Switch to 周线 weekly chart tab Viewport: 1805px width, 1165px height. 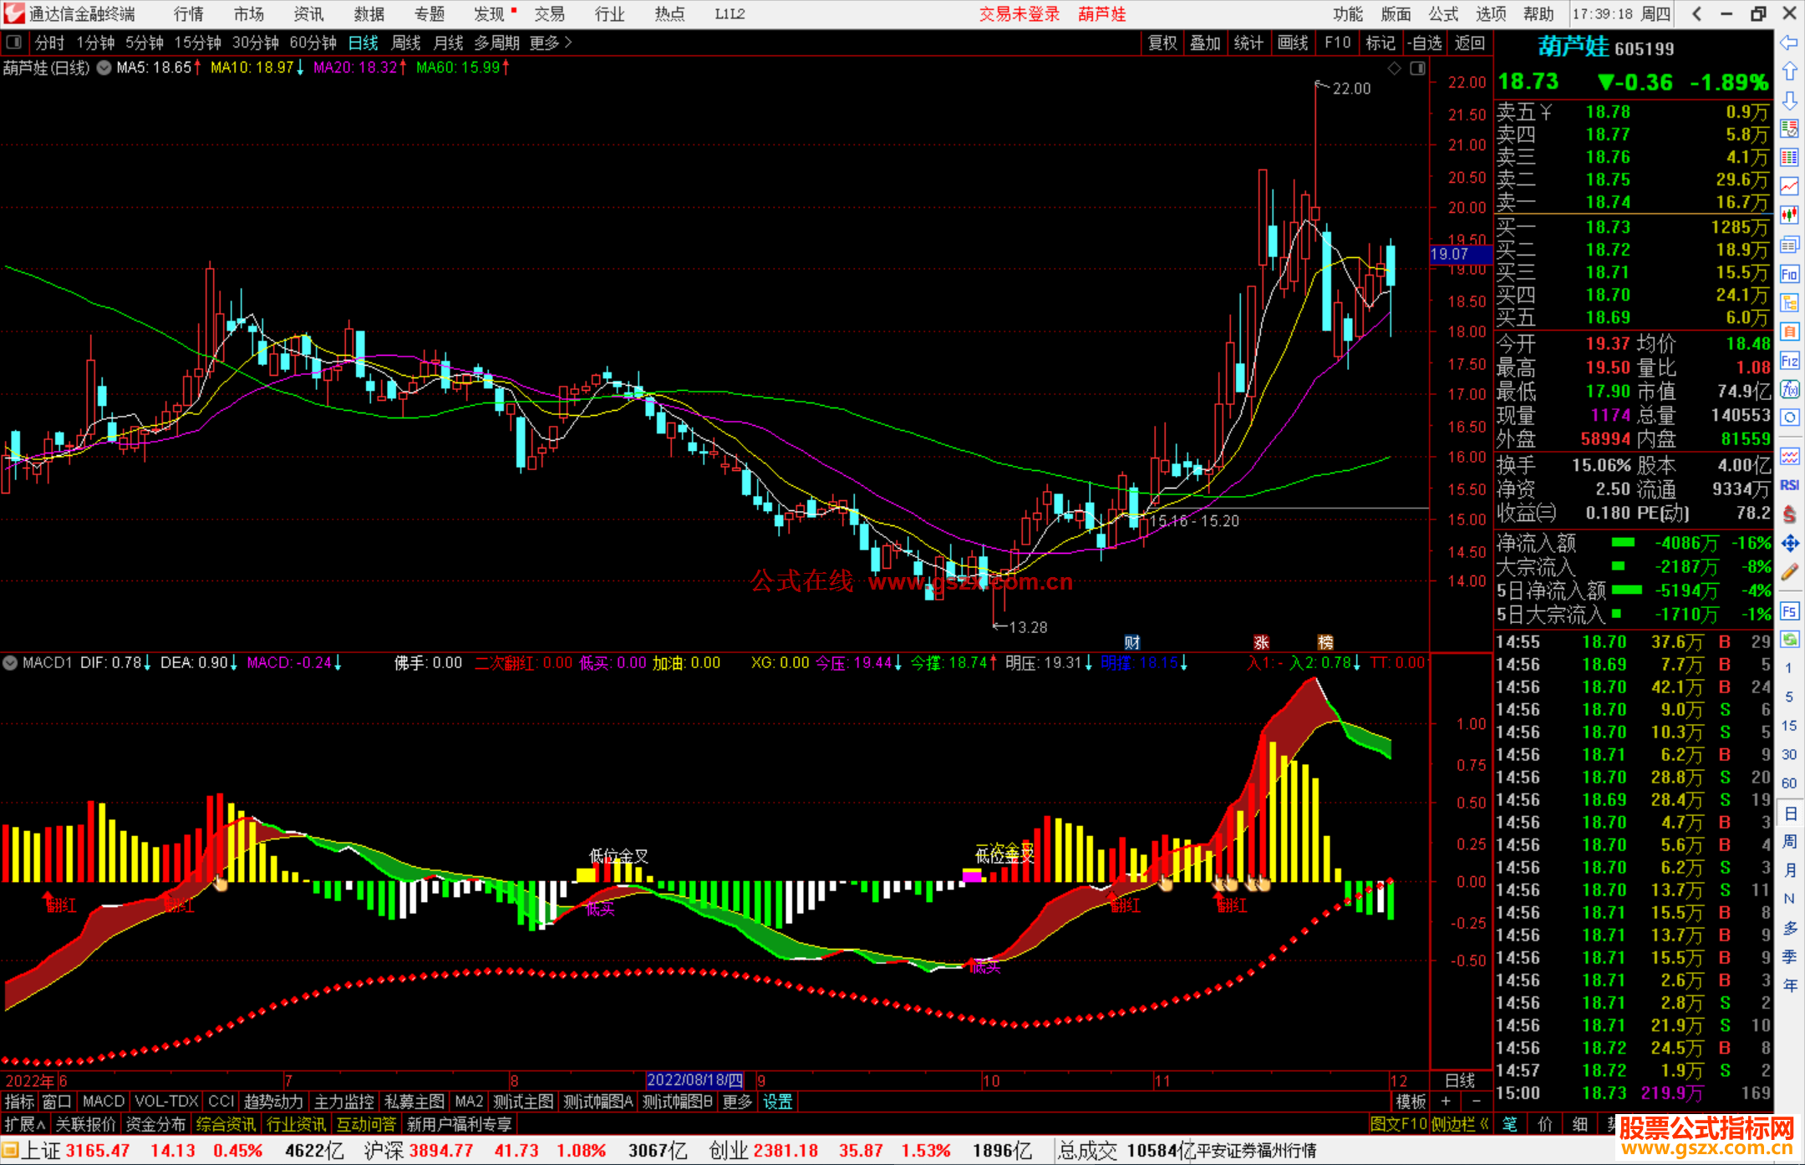coord(406,43)
